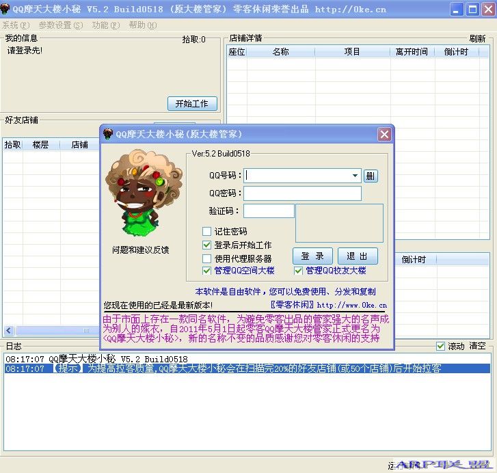Click left arrow of friends list scrollbar

click(x=9, y=331)
